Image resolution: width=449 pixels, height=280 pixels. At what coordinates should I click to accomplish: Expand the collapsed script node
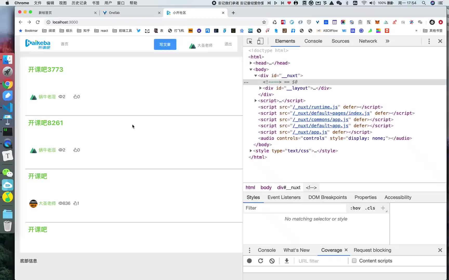(x=256, y=101)
